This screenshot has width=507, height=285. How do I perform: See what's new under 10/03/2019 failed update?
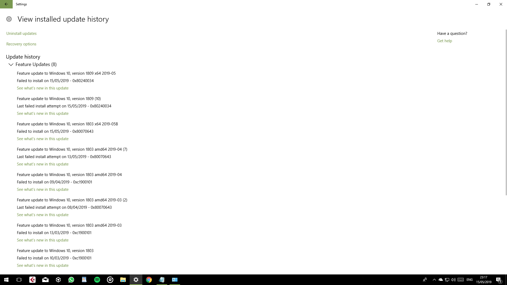(x=43, y=265)
